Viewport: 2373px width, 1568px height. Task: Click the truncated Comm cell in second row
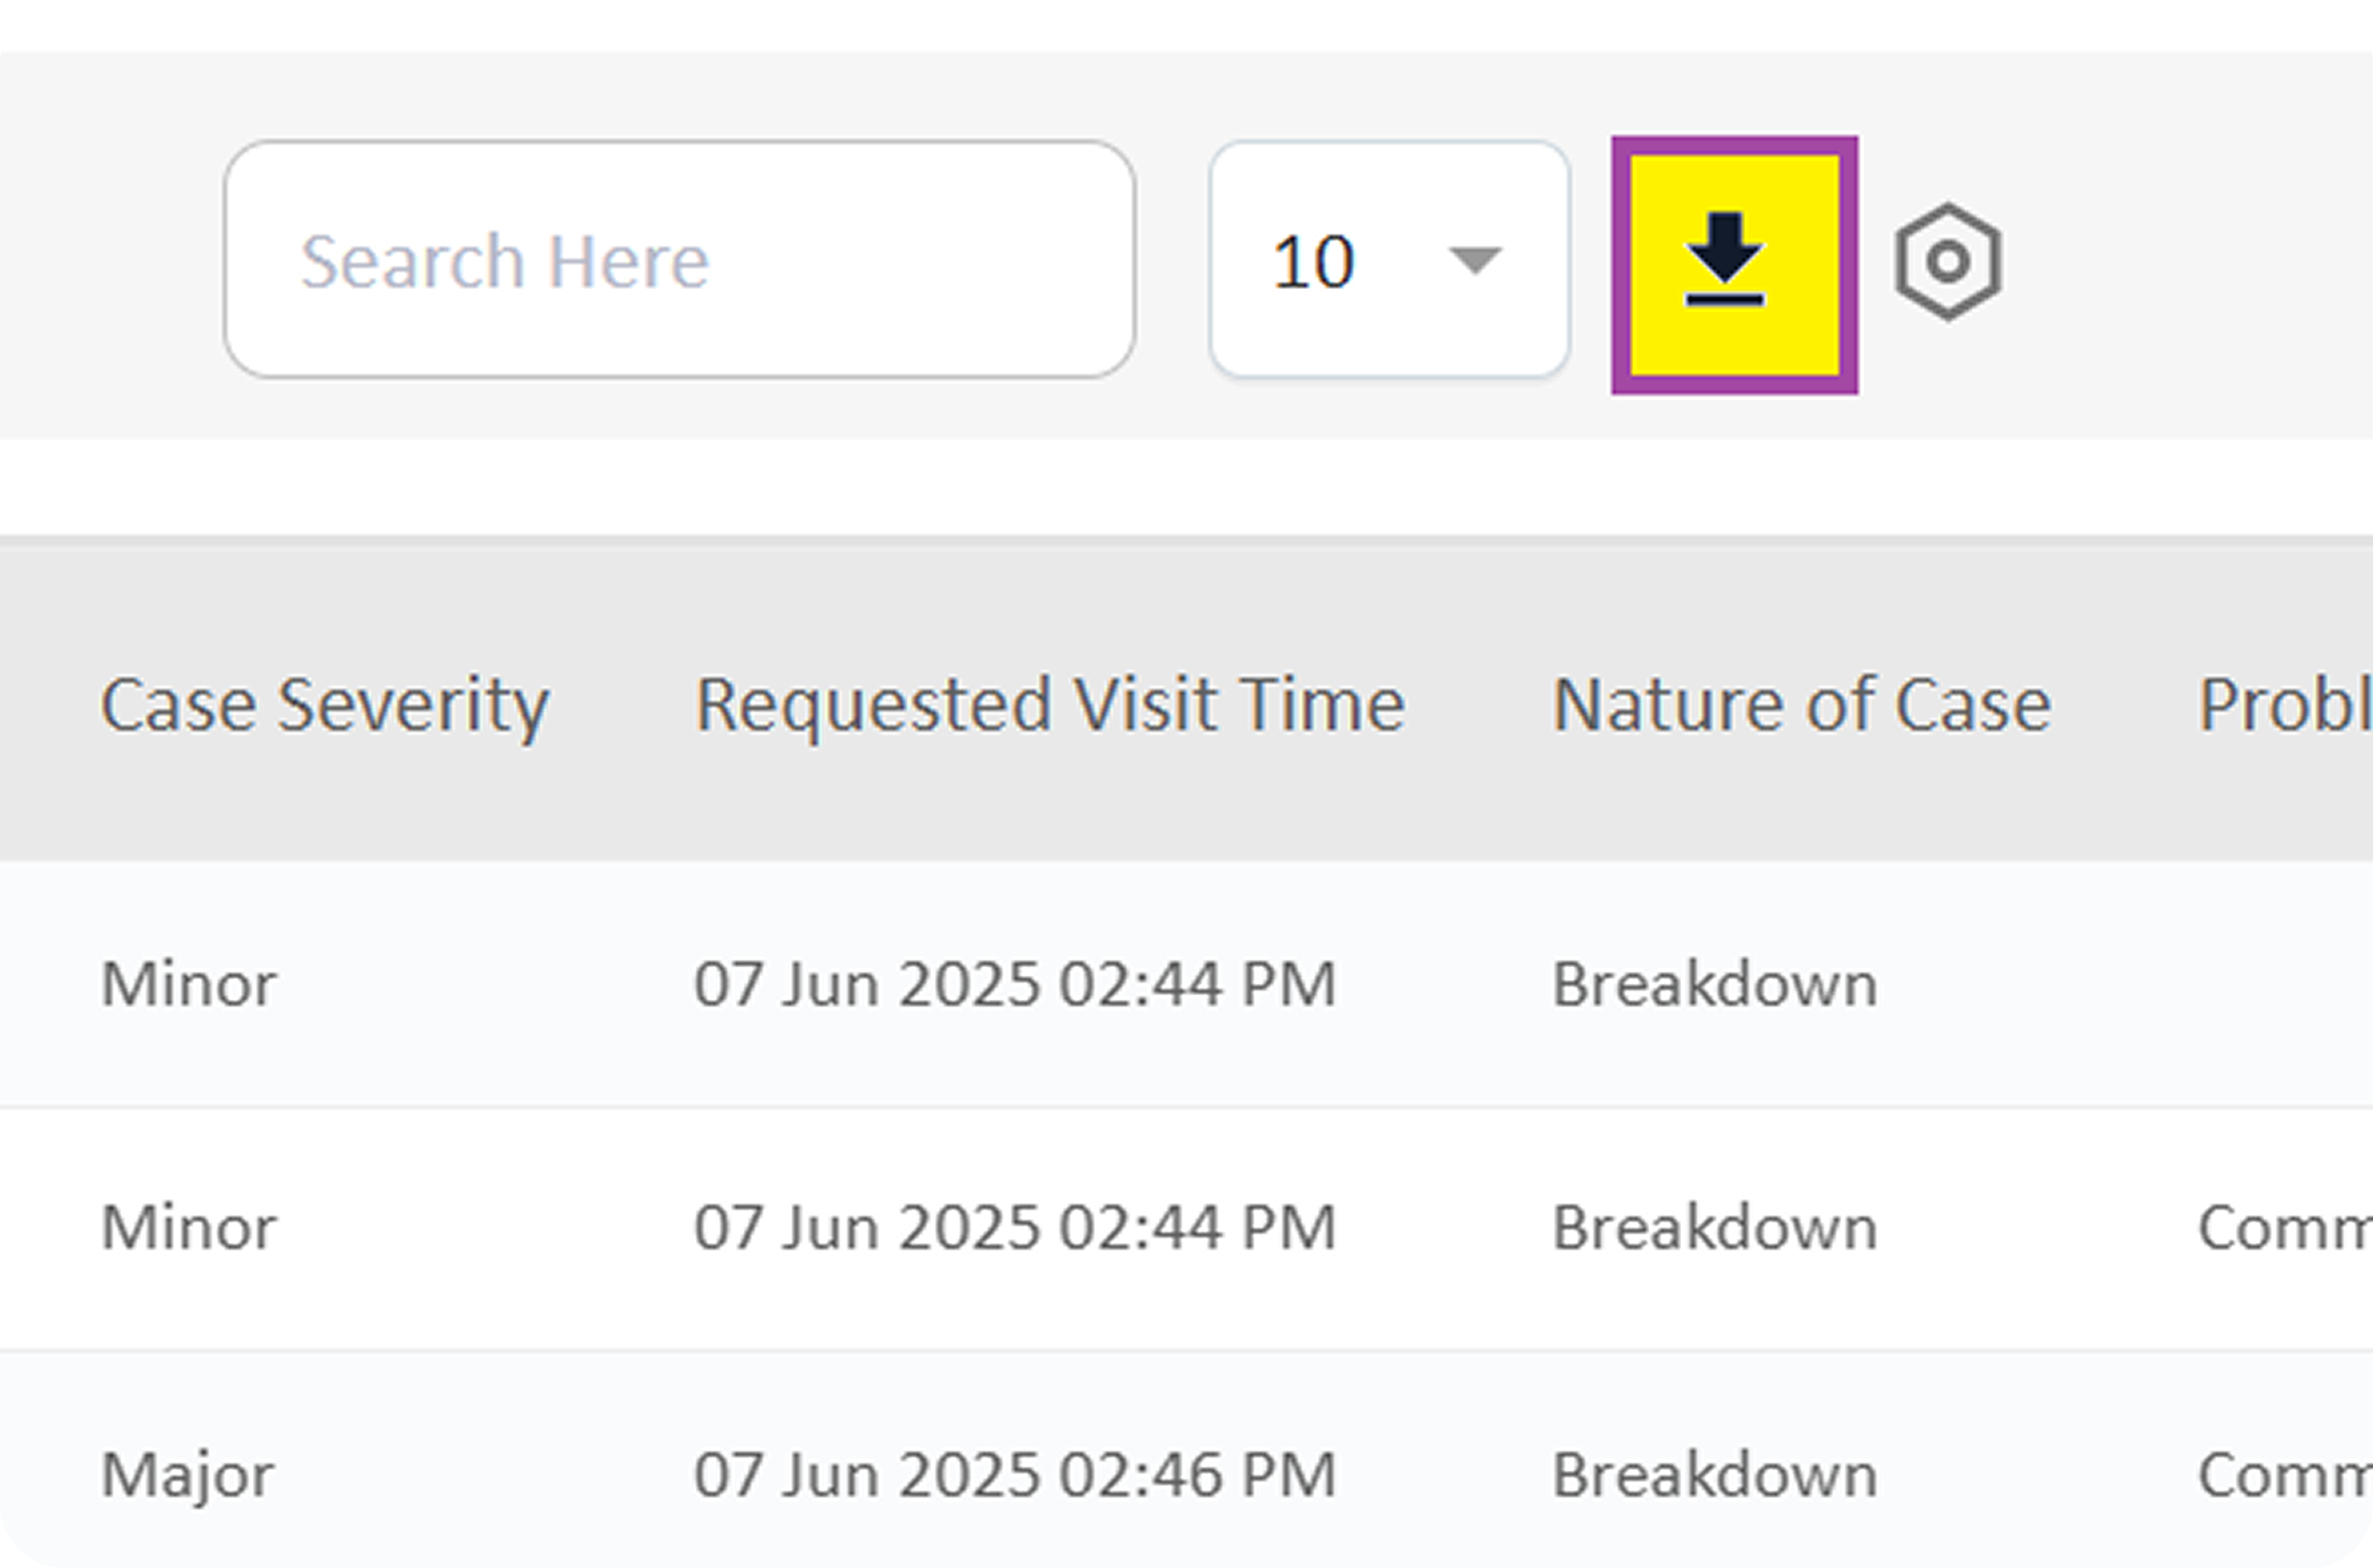coord(2284,1228)
